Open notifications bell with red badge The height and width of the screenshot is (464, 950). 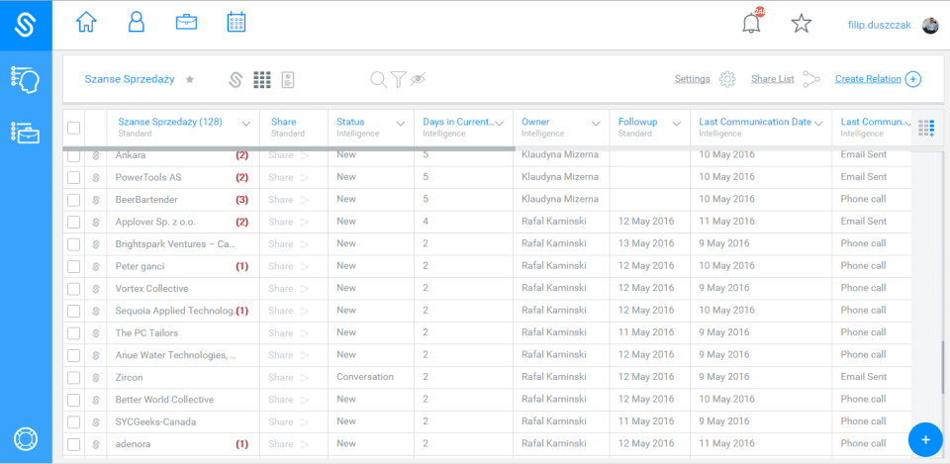[752, 23]
